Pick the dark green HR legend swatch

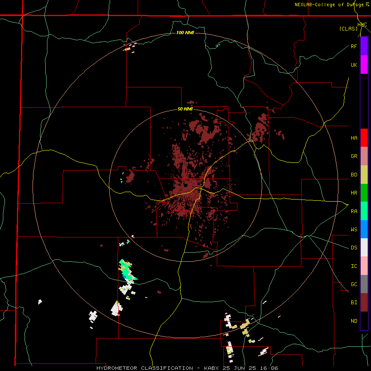(x=364, y=193)
